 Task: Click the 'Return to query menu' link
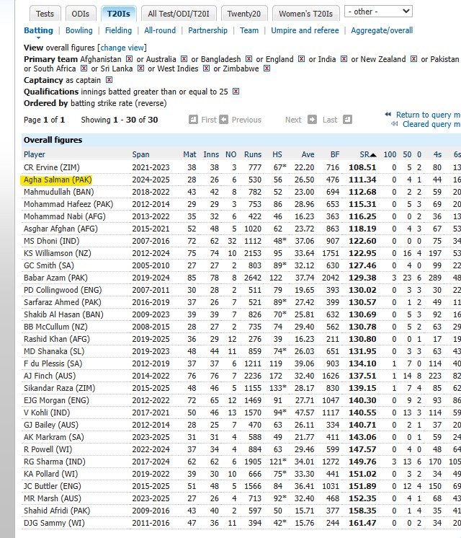pos(428,115)
